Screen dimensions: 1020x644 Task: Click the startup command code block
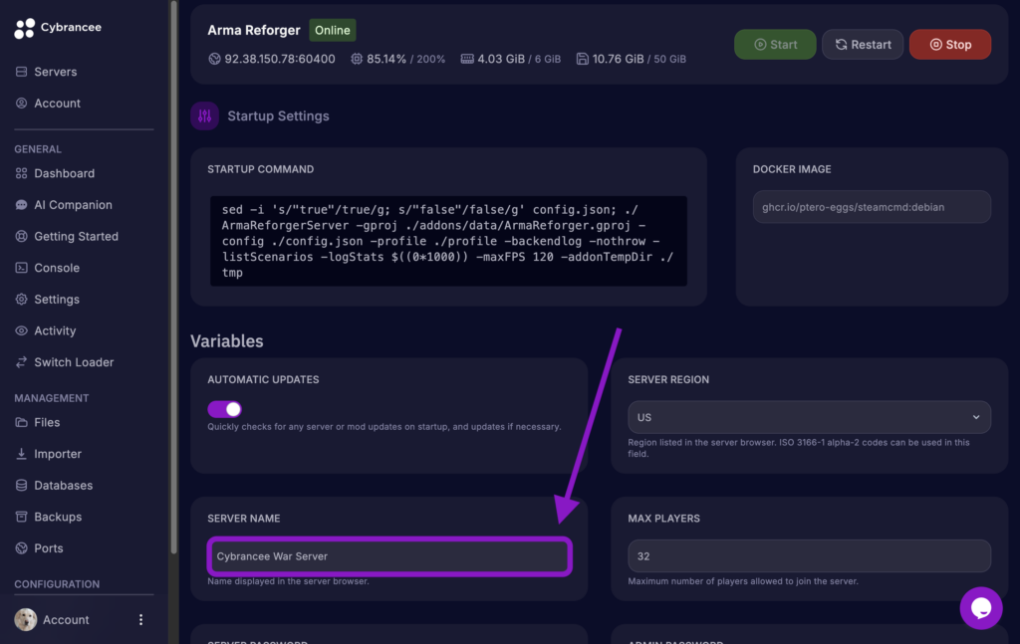pyautogui.click(x=448, y=241)
